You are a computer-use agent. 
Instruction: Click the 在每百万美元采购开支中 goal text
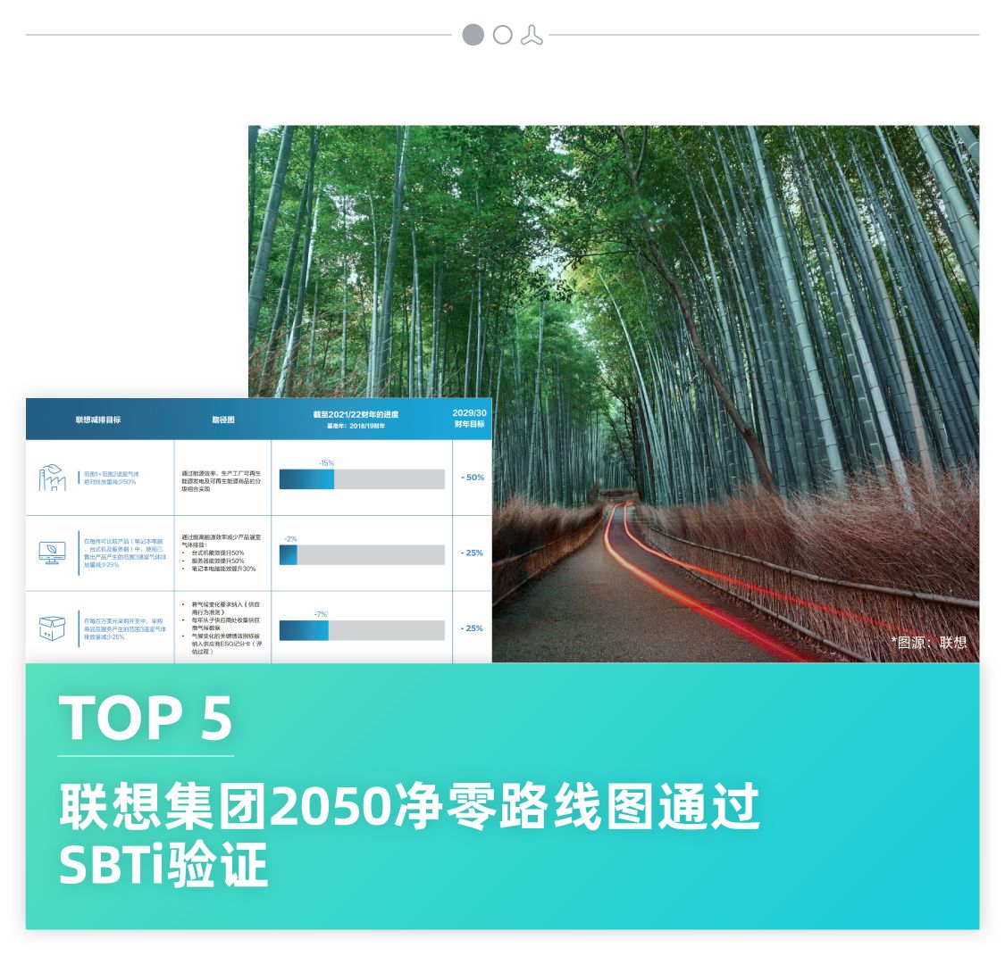point(124,628)
